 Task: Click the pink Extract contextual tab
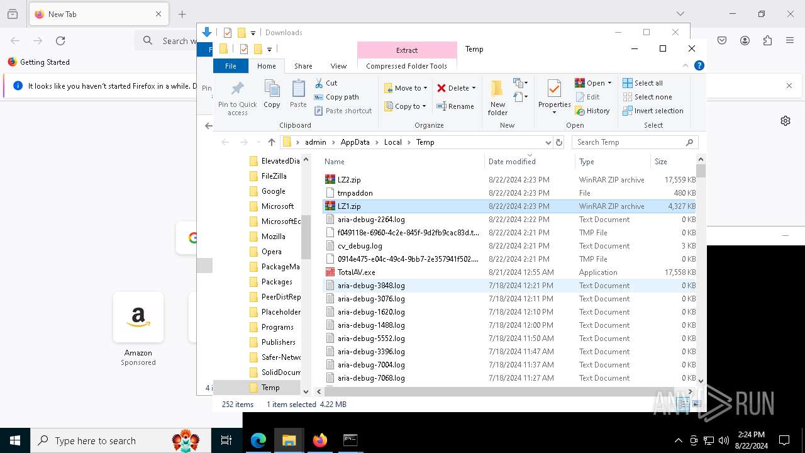point(407,50)
